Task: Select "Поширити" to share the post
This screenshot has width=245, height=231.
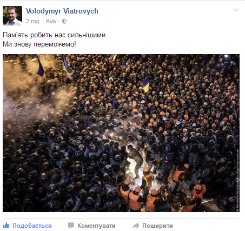Action: 157,226
